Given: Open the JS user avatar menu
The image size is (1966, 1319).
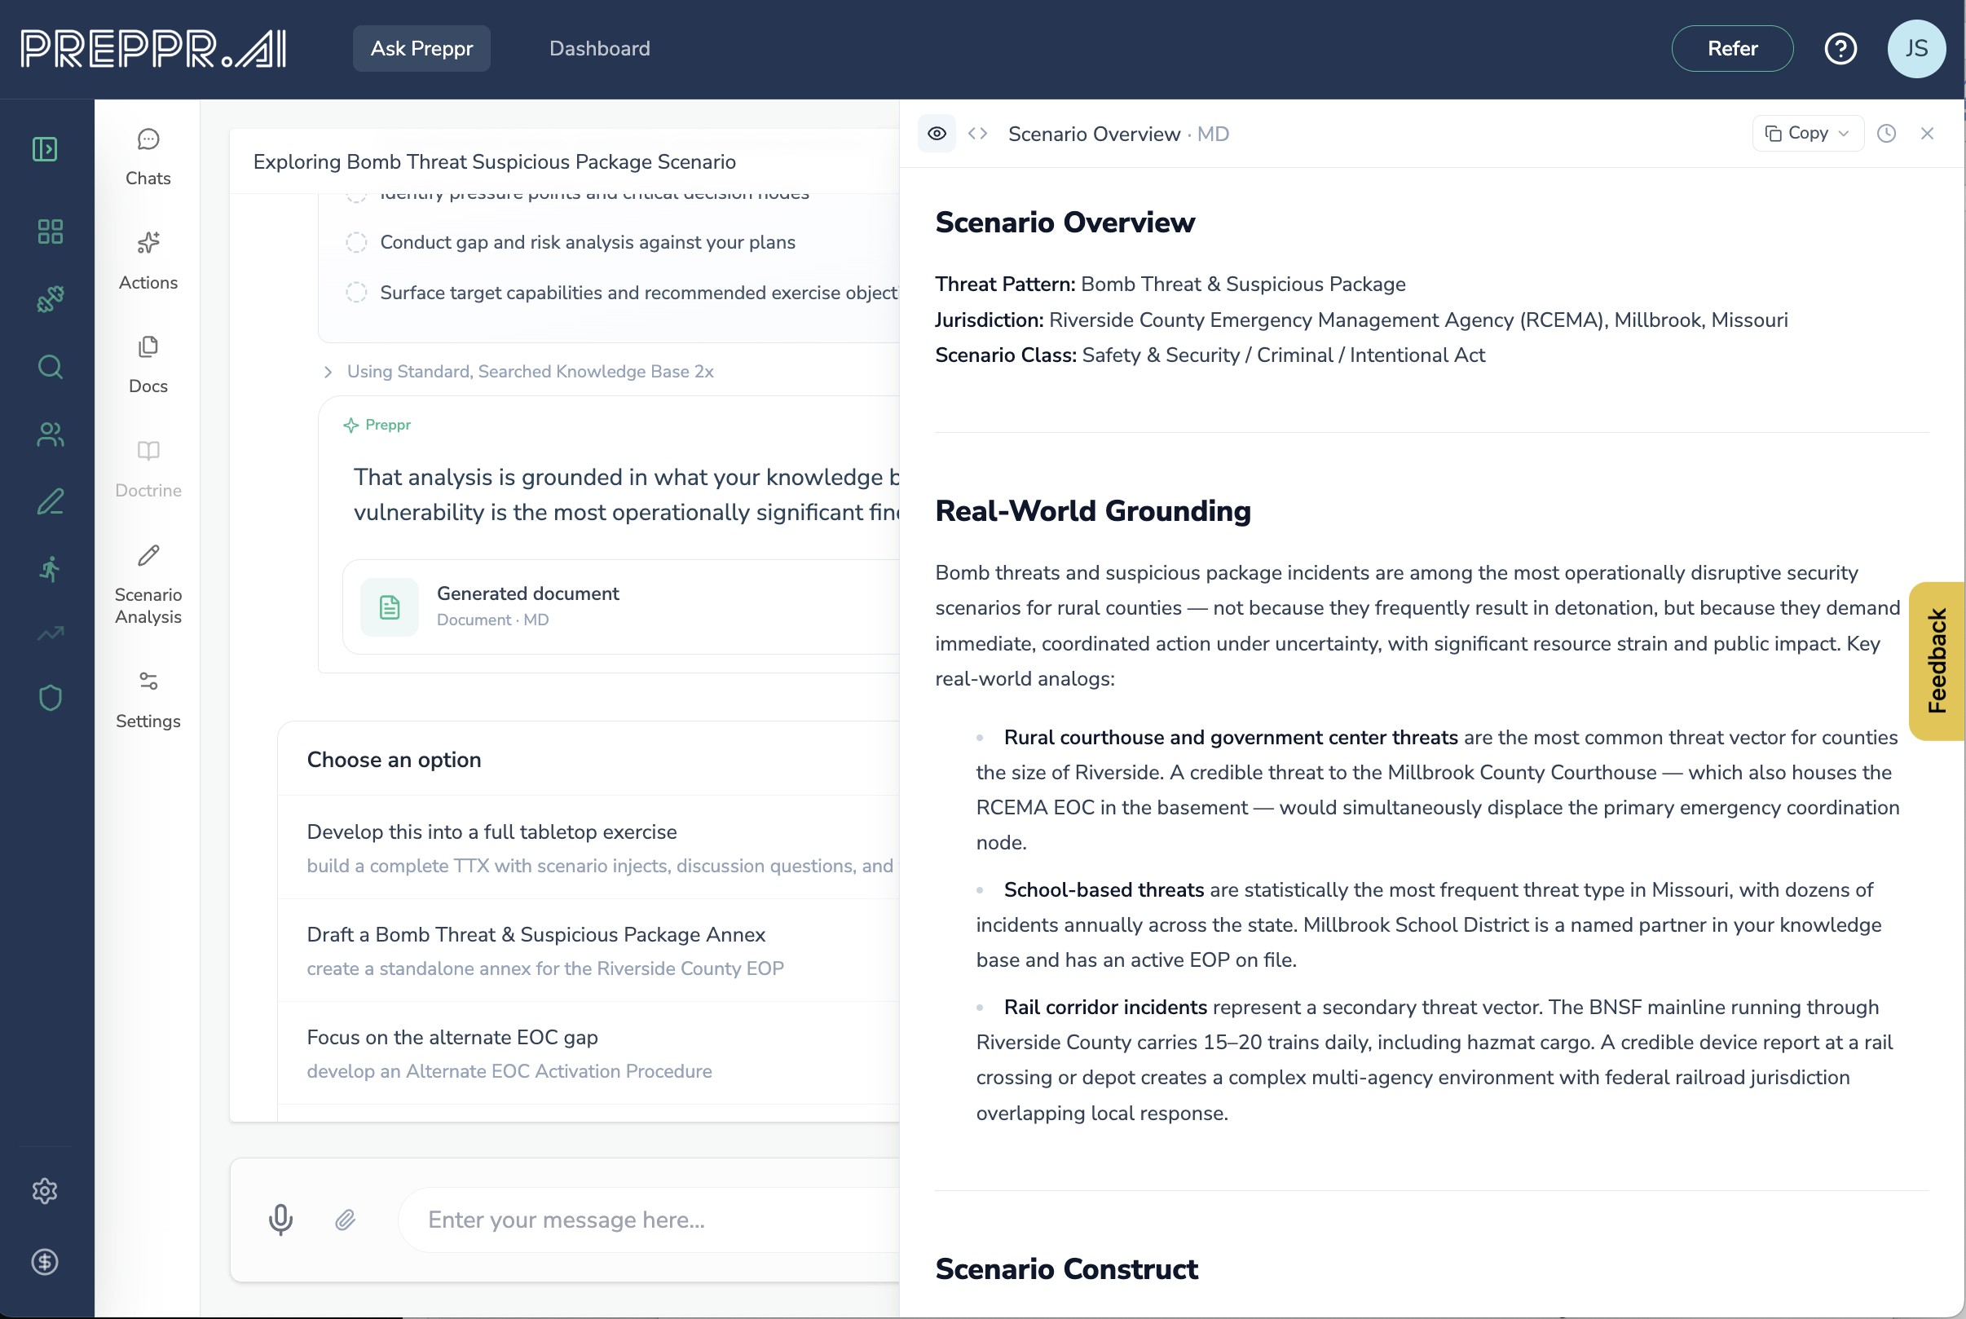Looking at the screenshot, I should pos(1915,49).
